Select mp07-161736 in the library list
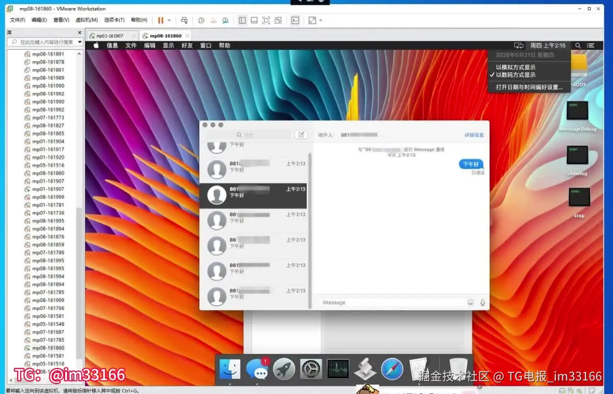This screenshot has height=394, width=613. pos(48,213)
